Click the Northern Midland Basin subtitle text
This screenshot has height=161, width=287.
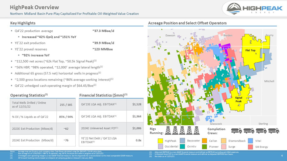pyautogui.click(x=74, y=14)
